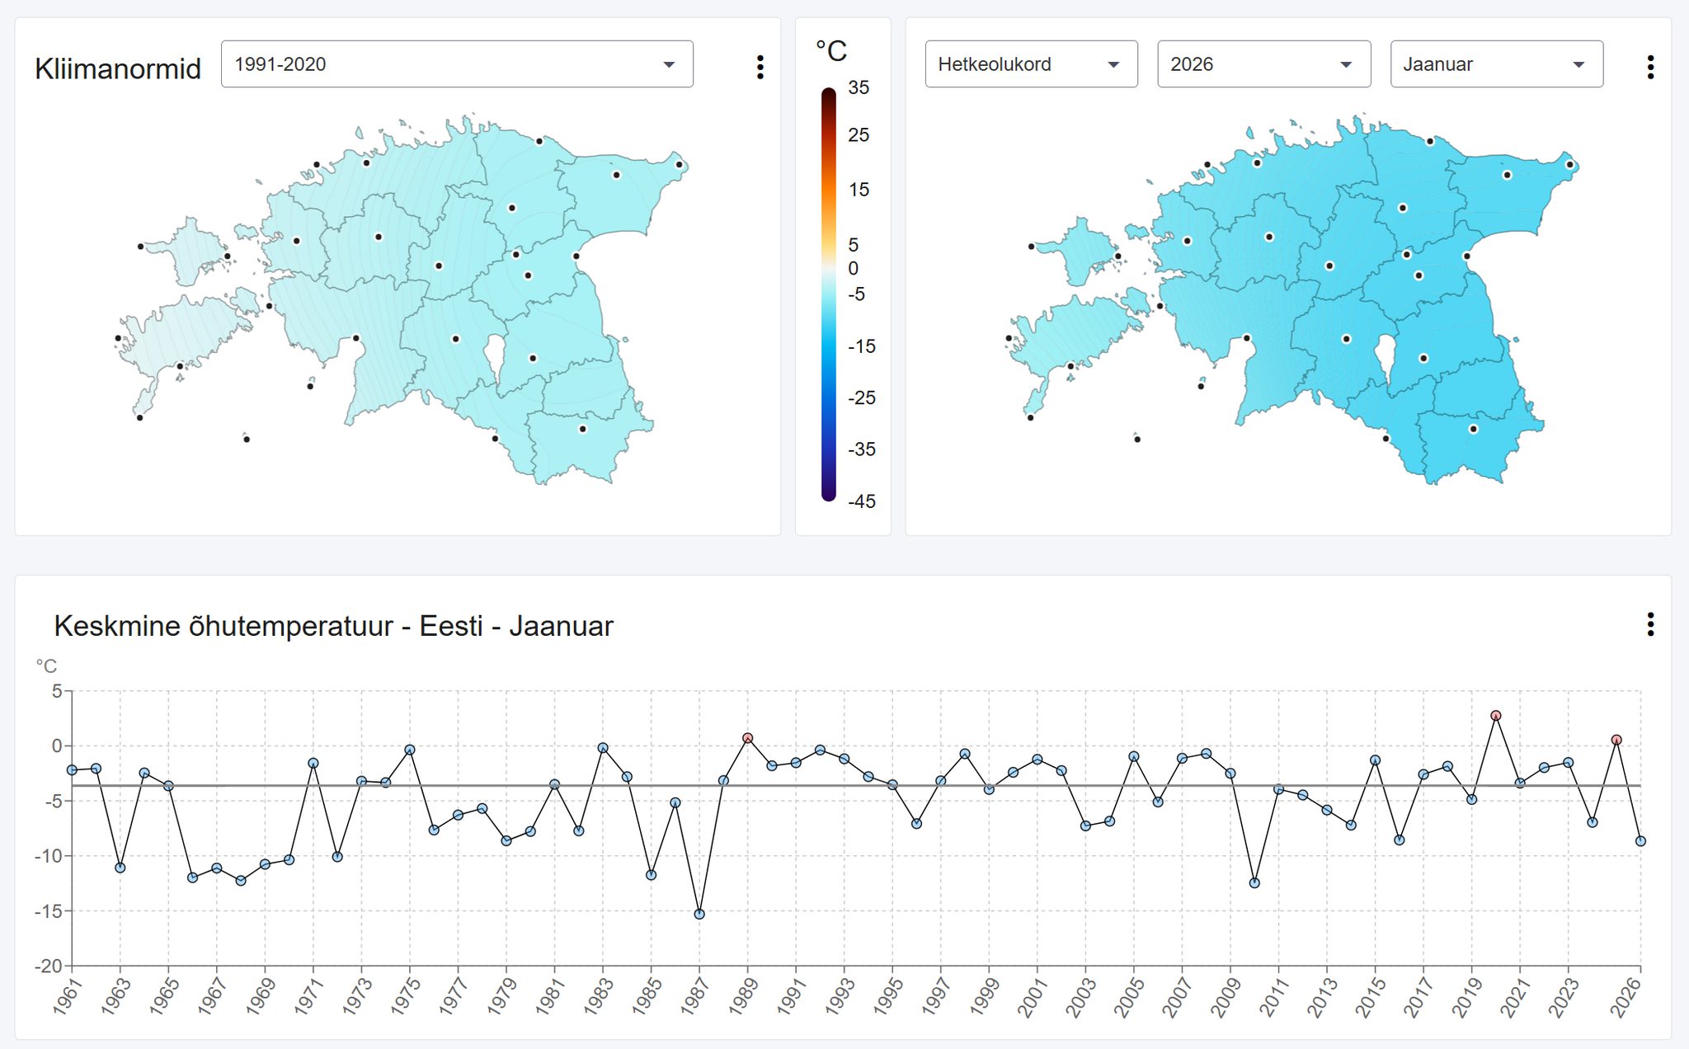Click the northeasternmost station dot on the Kliimanormid map
The image size is (1689, 1049).
[x=679, y=165]
